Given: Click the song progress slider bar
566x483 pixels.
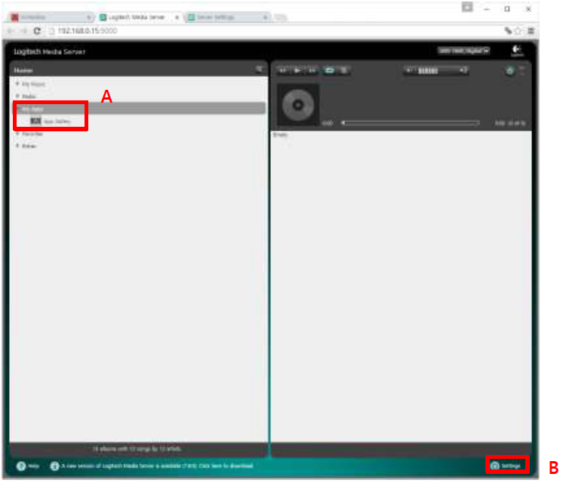Looking at the screenshot, I should [410, 122].
